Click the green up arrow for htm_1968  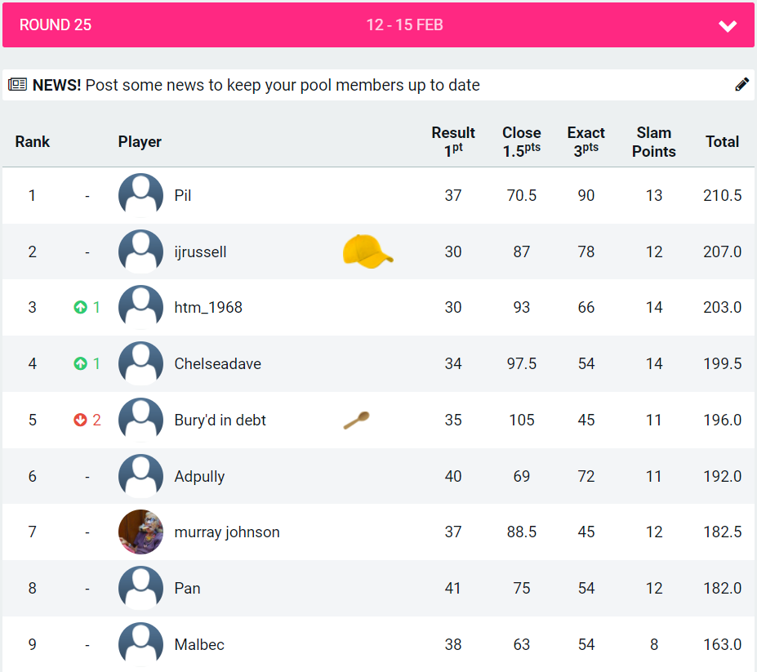click(80, 308)
